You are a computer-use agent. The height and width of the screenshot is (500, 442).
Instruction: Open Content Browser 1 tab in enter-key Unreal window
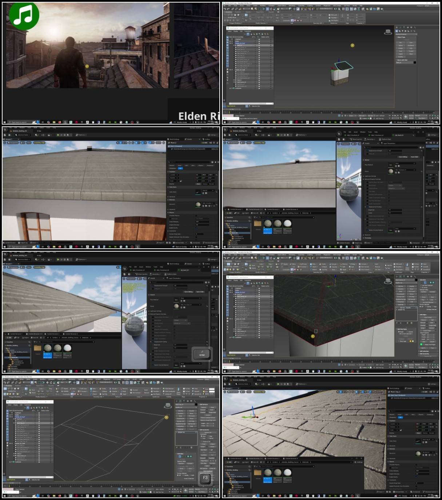(15, 334)
